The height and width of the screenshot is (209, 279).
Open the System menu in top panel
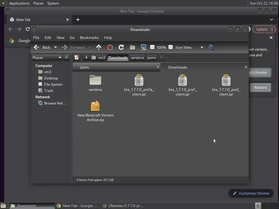click(x=53, y=3)
